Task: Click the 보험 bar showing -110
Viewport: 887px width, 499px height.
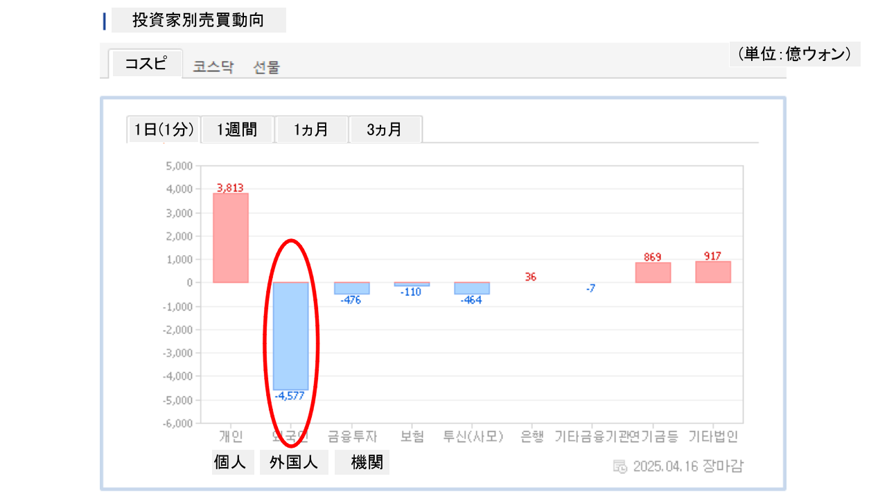Action: (412, 284)
